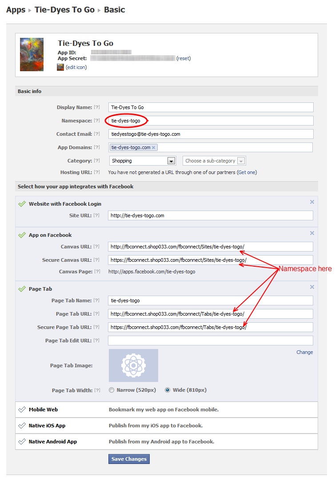This screenshot has height=479, width=335.
Task: Click help icon next to Display Name
Action: click(97, 107)
